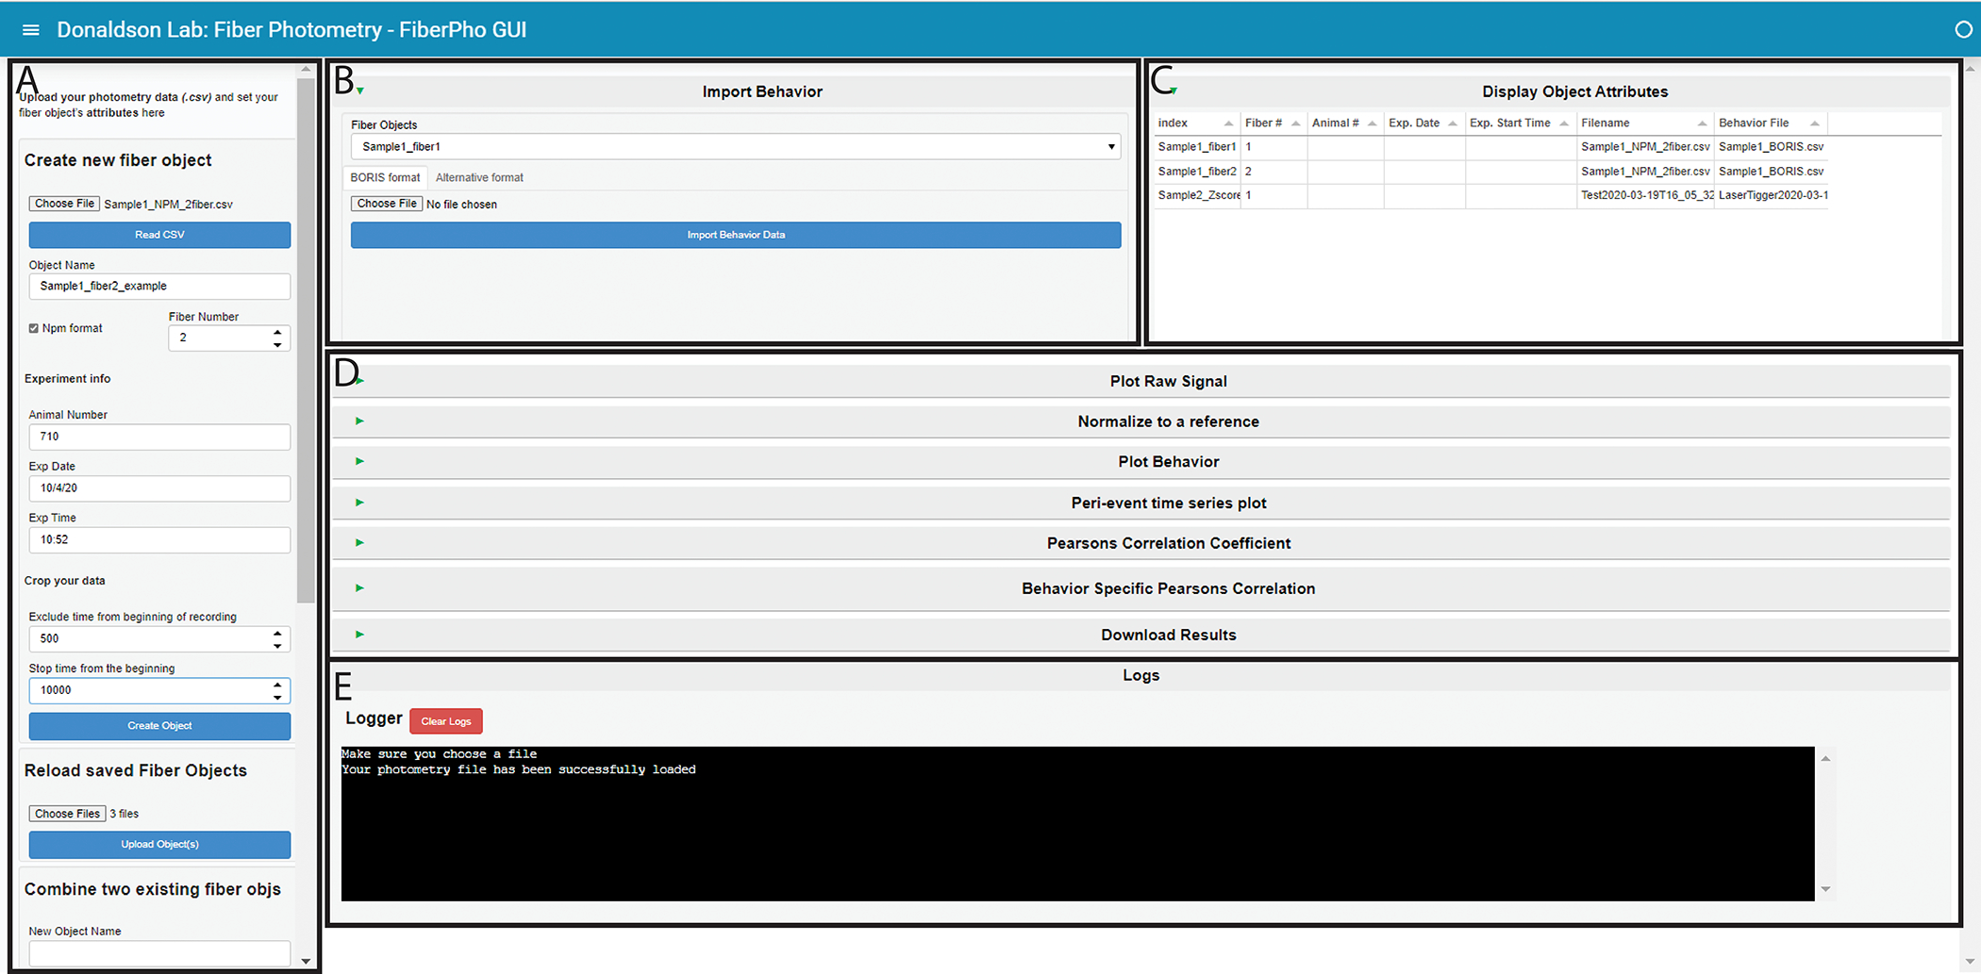Toggle the Npm format checkbox
1981x974 pixels.
coord(34,328)
